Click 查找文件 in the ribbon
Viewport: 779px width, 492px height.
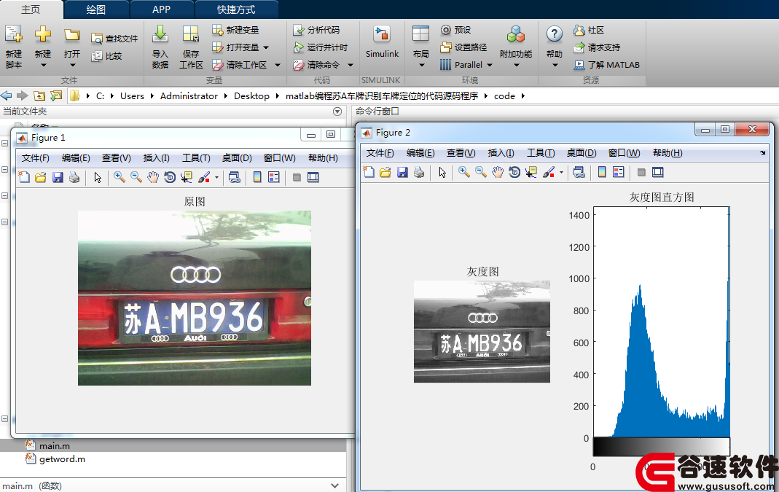coord(114,38)
